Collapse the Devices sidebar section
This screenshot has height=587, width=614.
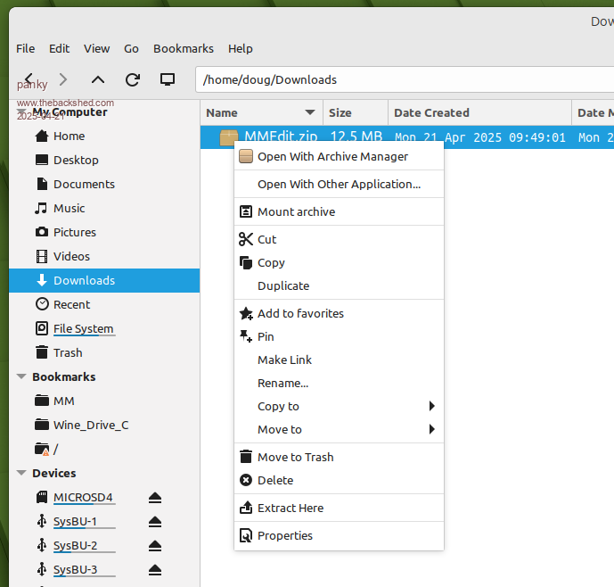click(21, 473)
